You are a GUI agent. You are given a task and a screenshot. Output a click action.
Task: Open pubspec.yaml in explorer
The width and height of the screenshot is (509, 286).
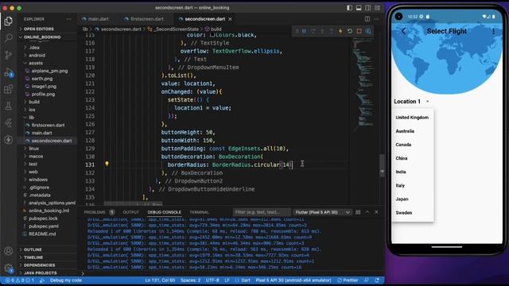click(44, 226)
